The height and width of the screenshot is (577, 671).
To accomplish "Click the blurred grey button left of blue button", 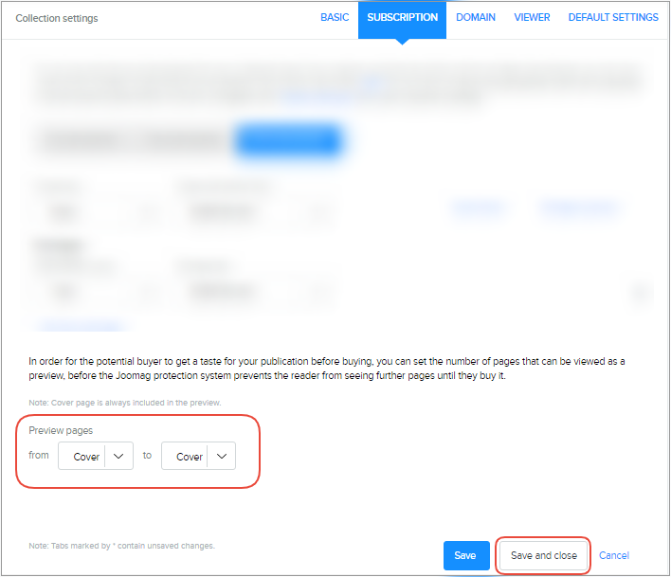I will (x=133, y=141).
